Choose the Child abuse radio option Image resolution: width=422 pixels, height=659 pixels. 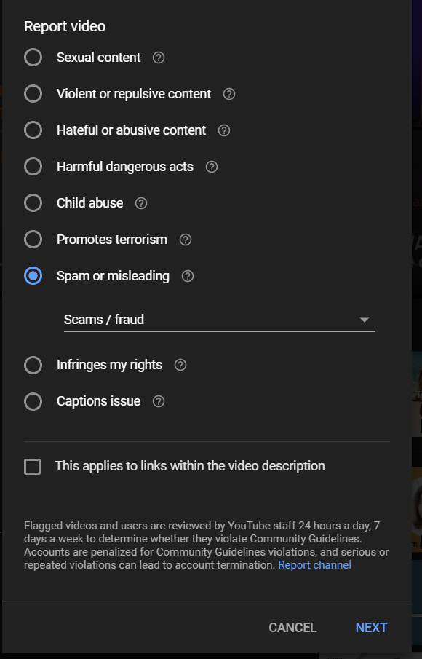(x=33, y=203)
